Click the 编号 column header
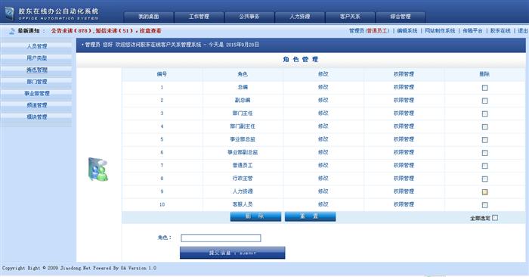 pyautogui.click(x=162, y=74)
